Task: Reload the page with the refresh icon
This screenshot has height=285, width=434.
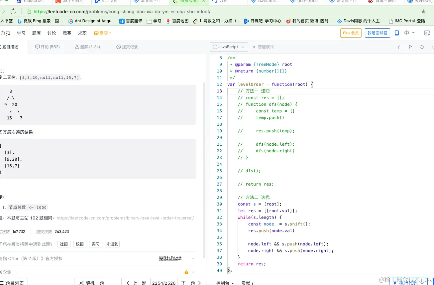Action: click(x=13, y=12)
